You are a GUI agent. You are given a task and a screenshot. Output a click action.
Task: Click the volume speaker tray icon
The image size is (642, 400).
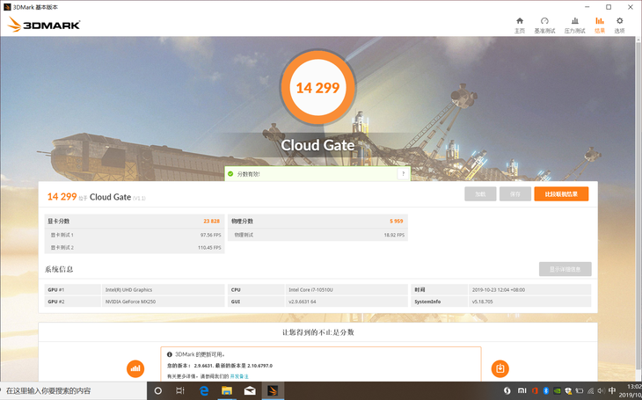pyautogui.click(x=601, y=390)
